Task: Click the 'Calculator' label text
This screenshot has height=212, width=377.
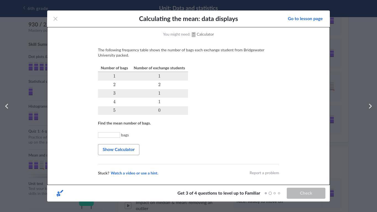Action: point(205,35)
